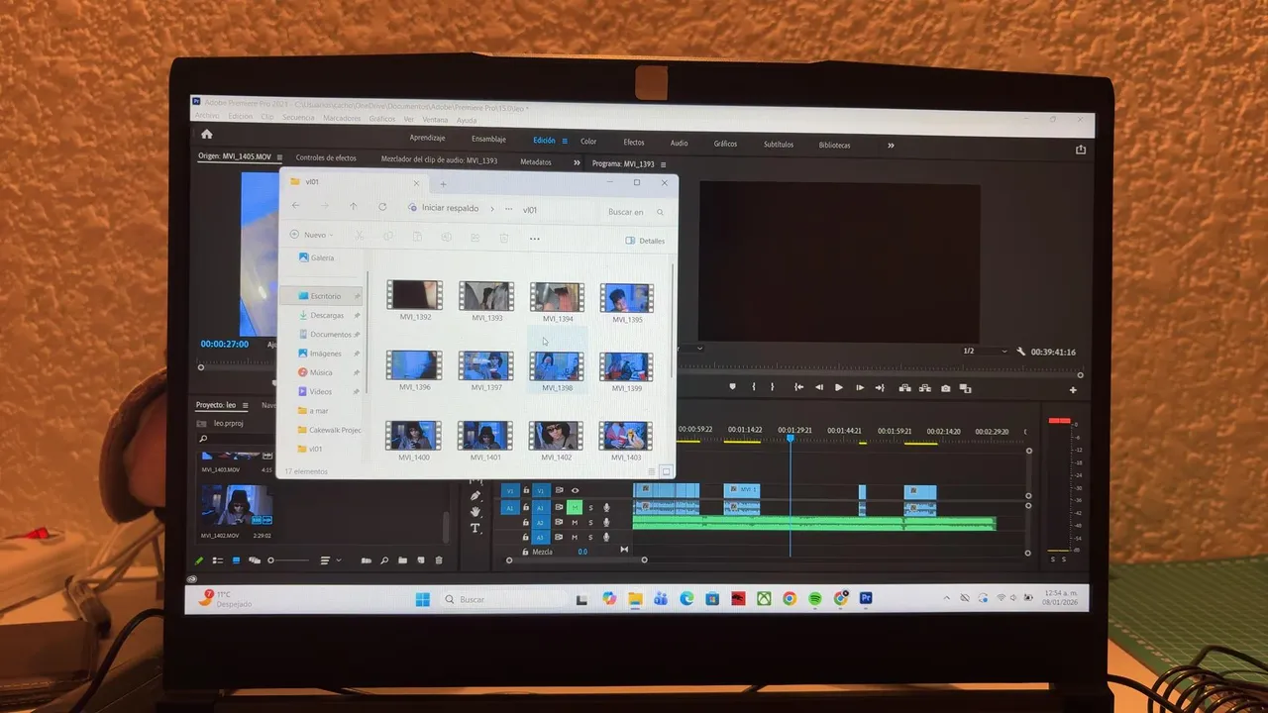The image size is (1268, 713).
Task: Click the Add Marker button in Program monitor
Action: (732, 387)
